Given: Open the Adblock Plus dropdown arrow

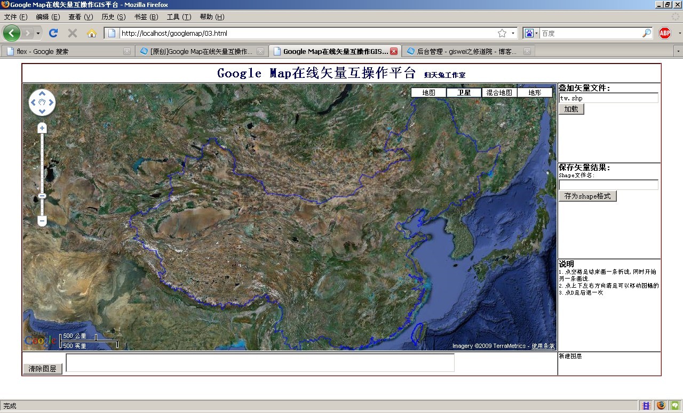Looking at the screenshot, I should (679, 33).
